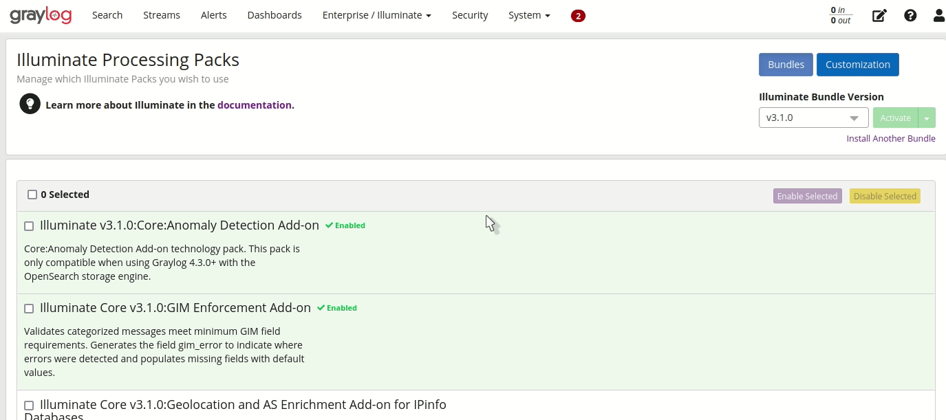
Task: Click the in/out throughput indicator
Action: 841,15
